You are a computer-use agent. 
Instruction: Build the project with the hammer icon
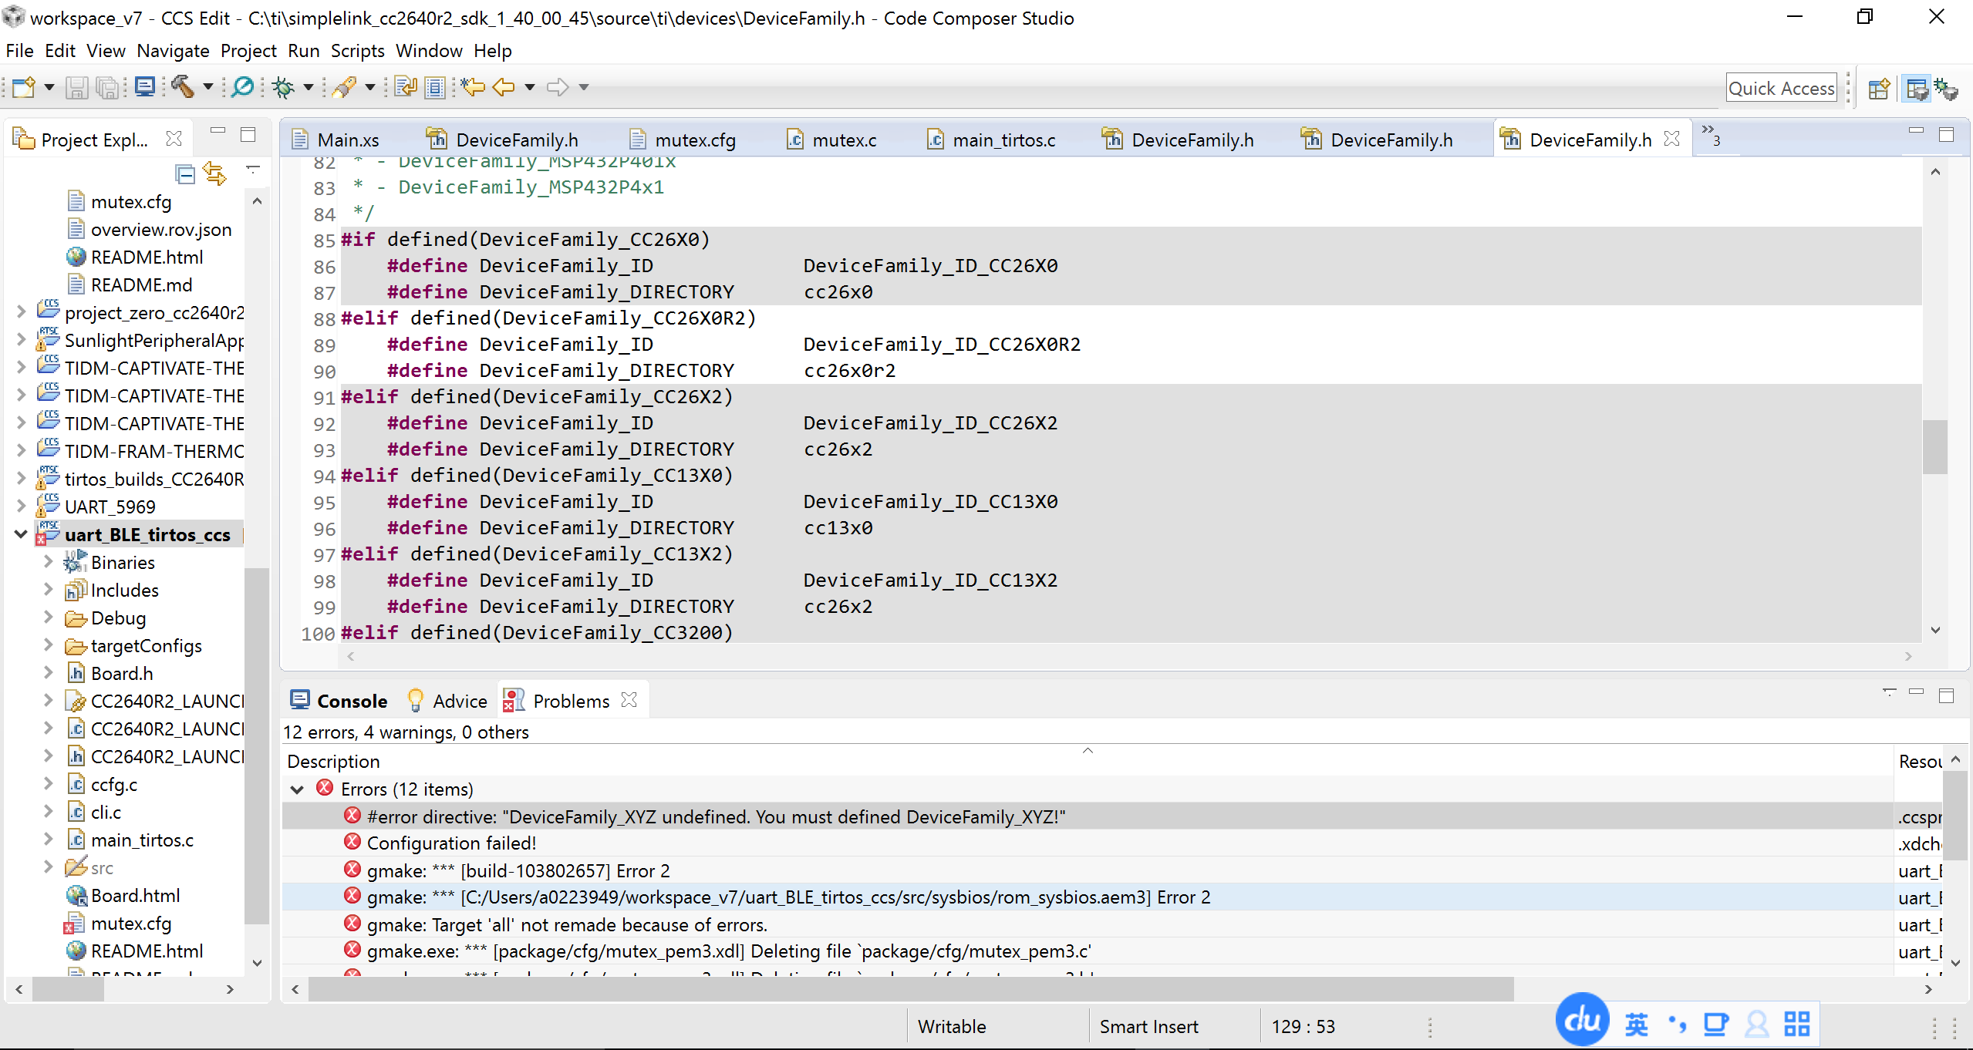[x=183, y=86]
